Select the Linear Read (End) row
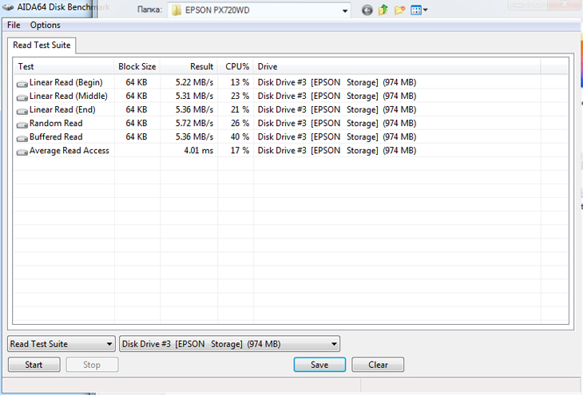The height and width of the screenshot is (395, 583). click(x=291, y=109)
